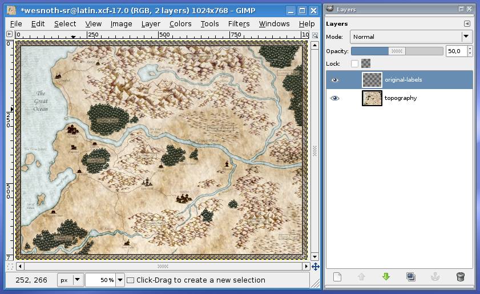
Task: Open the Layer menu
Action: pos(151,23)
